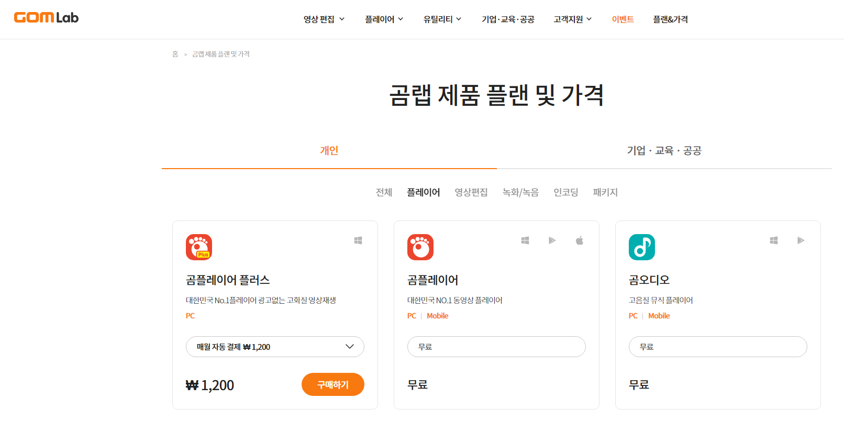Select the 인코딩 category filter
This screenshot has width=844, height=431.
coord(566,192)
